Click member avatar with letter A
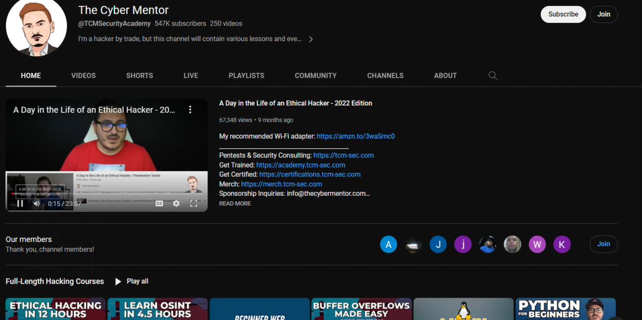Screen dimensions: 642x320 coord(388,245)
